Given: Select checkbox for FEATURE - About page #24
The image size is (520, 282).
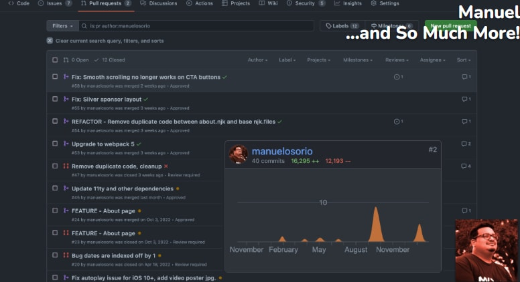Looking at the screenshot, I should [55, 210].
